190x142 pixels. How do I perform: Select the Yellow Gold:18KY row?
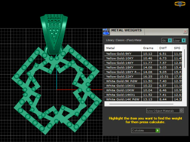point(143,67)
